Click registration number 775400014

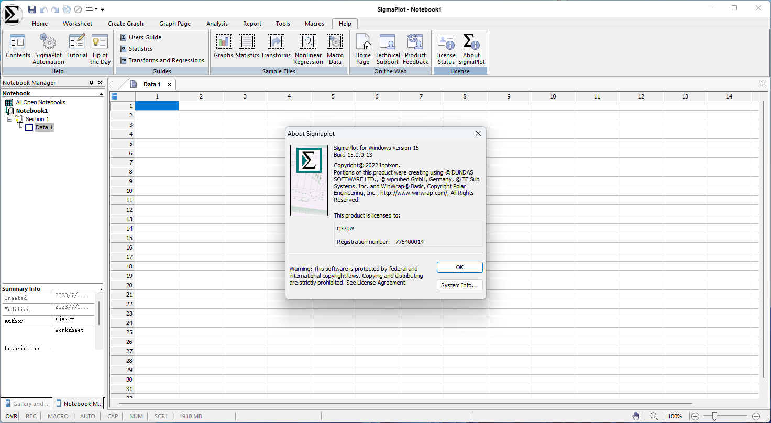[410, 242]
